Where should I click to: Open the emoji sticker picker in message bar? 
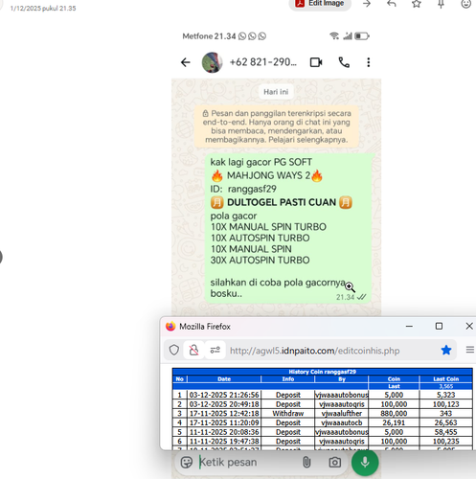[x=187, y=462]
